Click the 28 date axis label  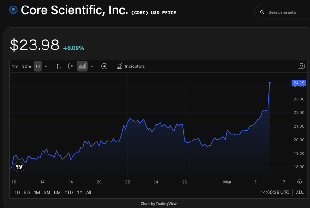pyautogui.click(x=185, y=182)
